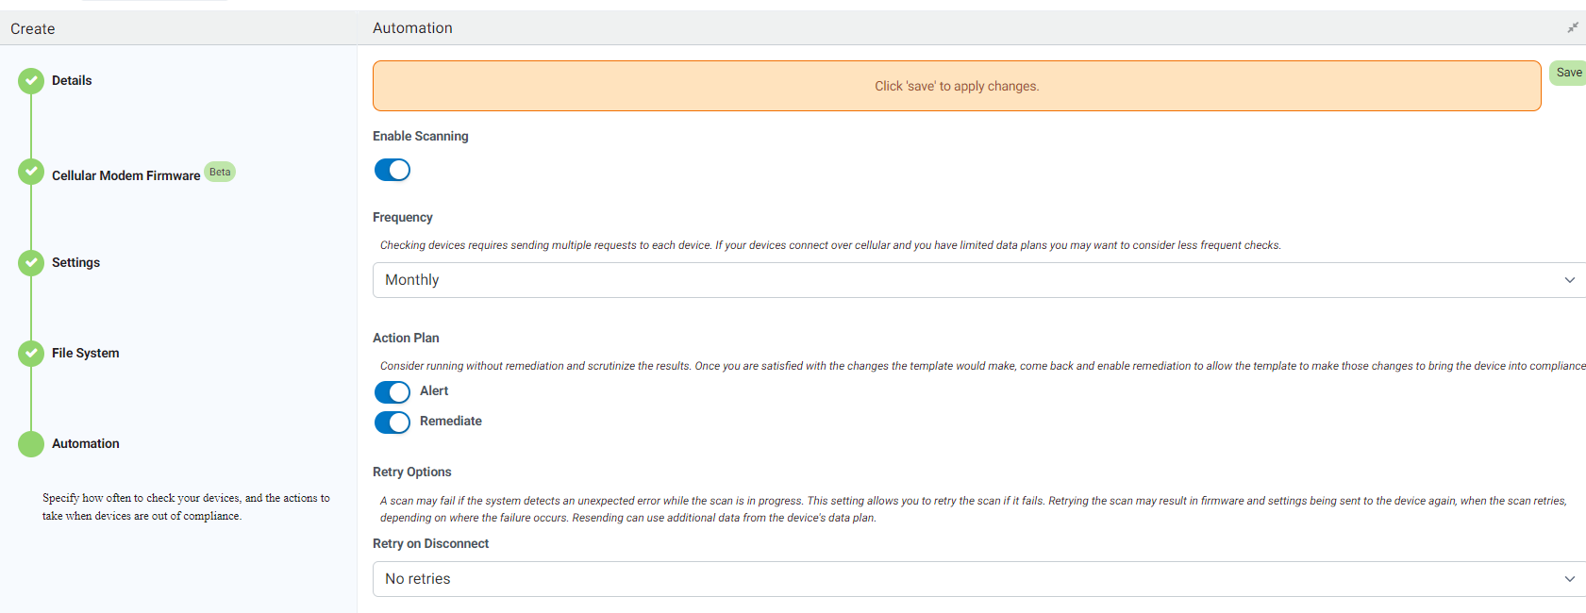Viewport: 1586px width, 613px height.
Task: Click the Save button
Action: tap(1568, 73)
